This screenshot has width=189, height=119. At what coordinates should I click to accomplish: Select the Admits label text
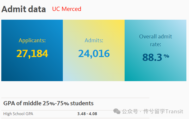(x=94, y=40)
